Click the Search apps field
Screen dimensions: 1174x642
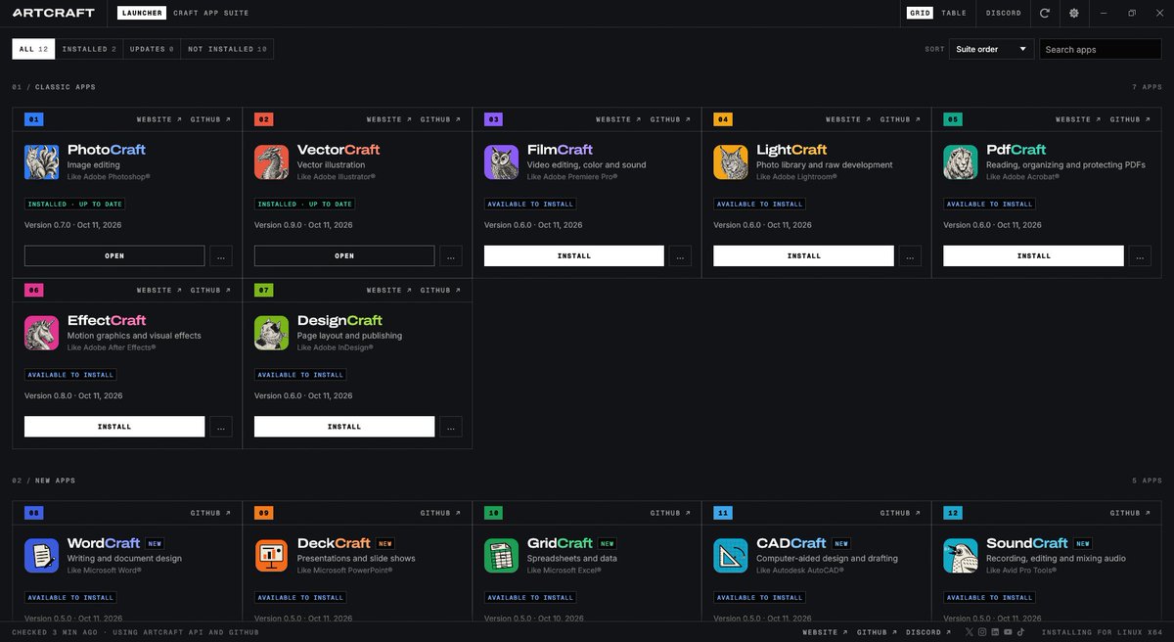tap(1101, 49)
